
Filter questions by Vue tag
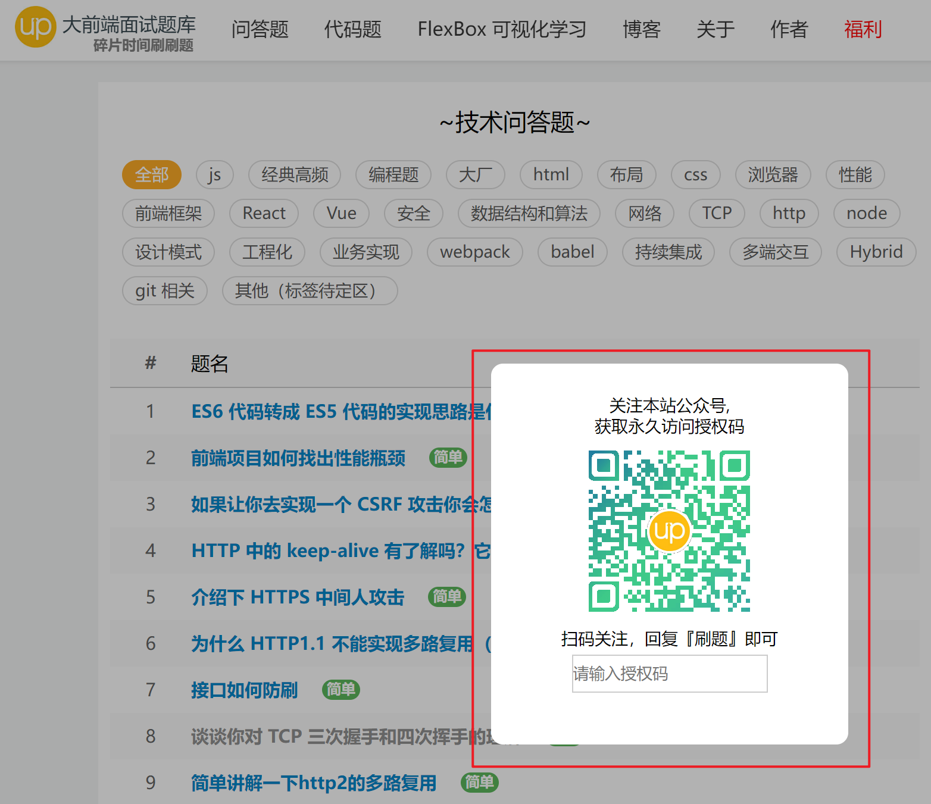tap(342, 213)
